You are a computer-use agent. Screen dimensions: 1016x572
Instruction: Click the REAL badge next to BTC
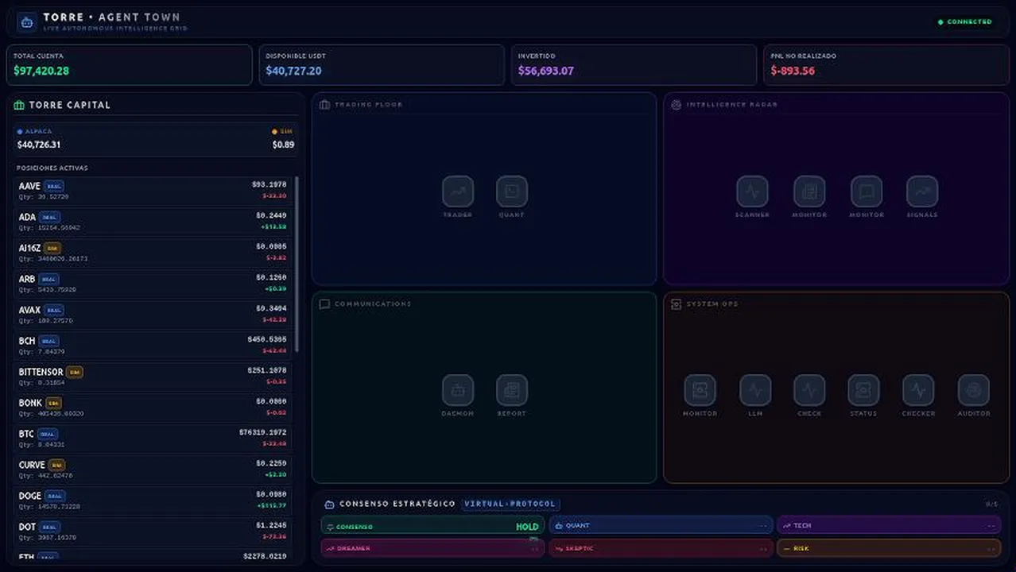point(48,434)
